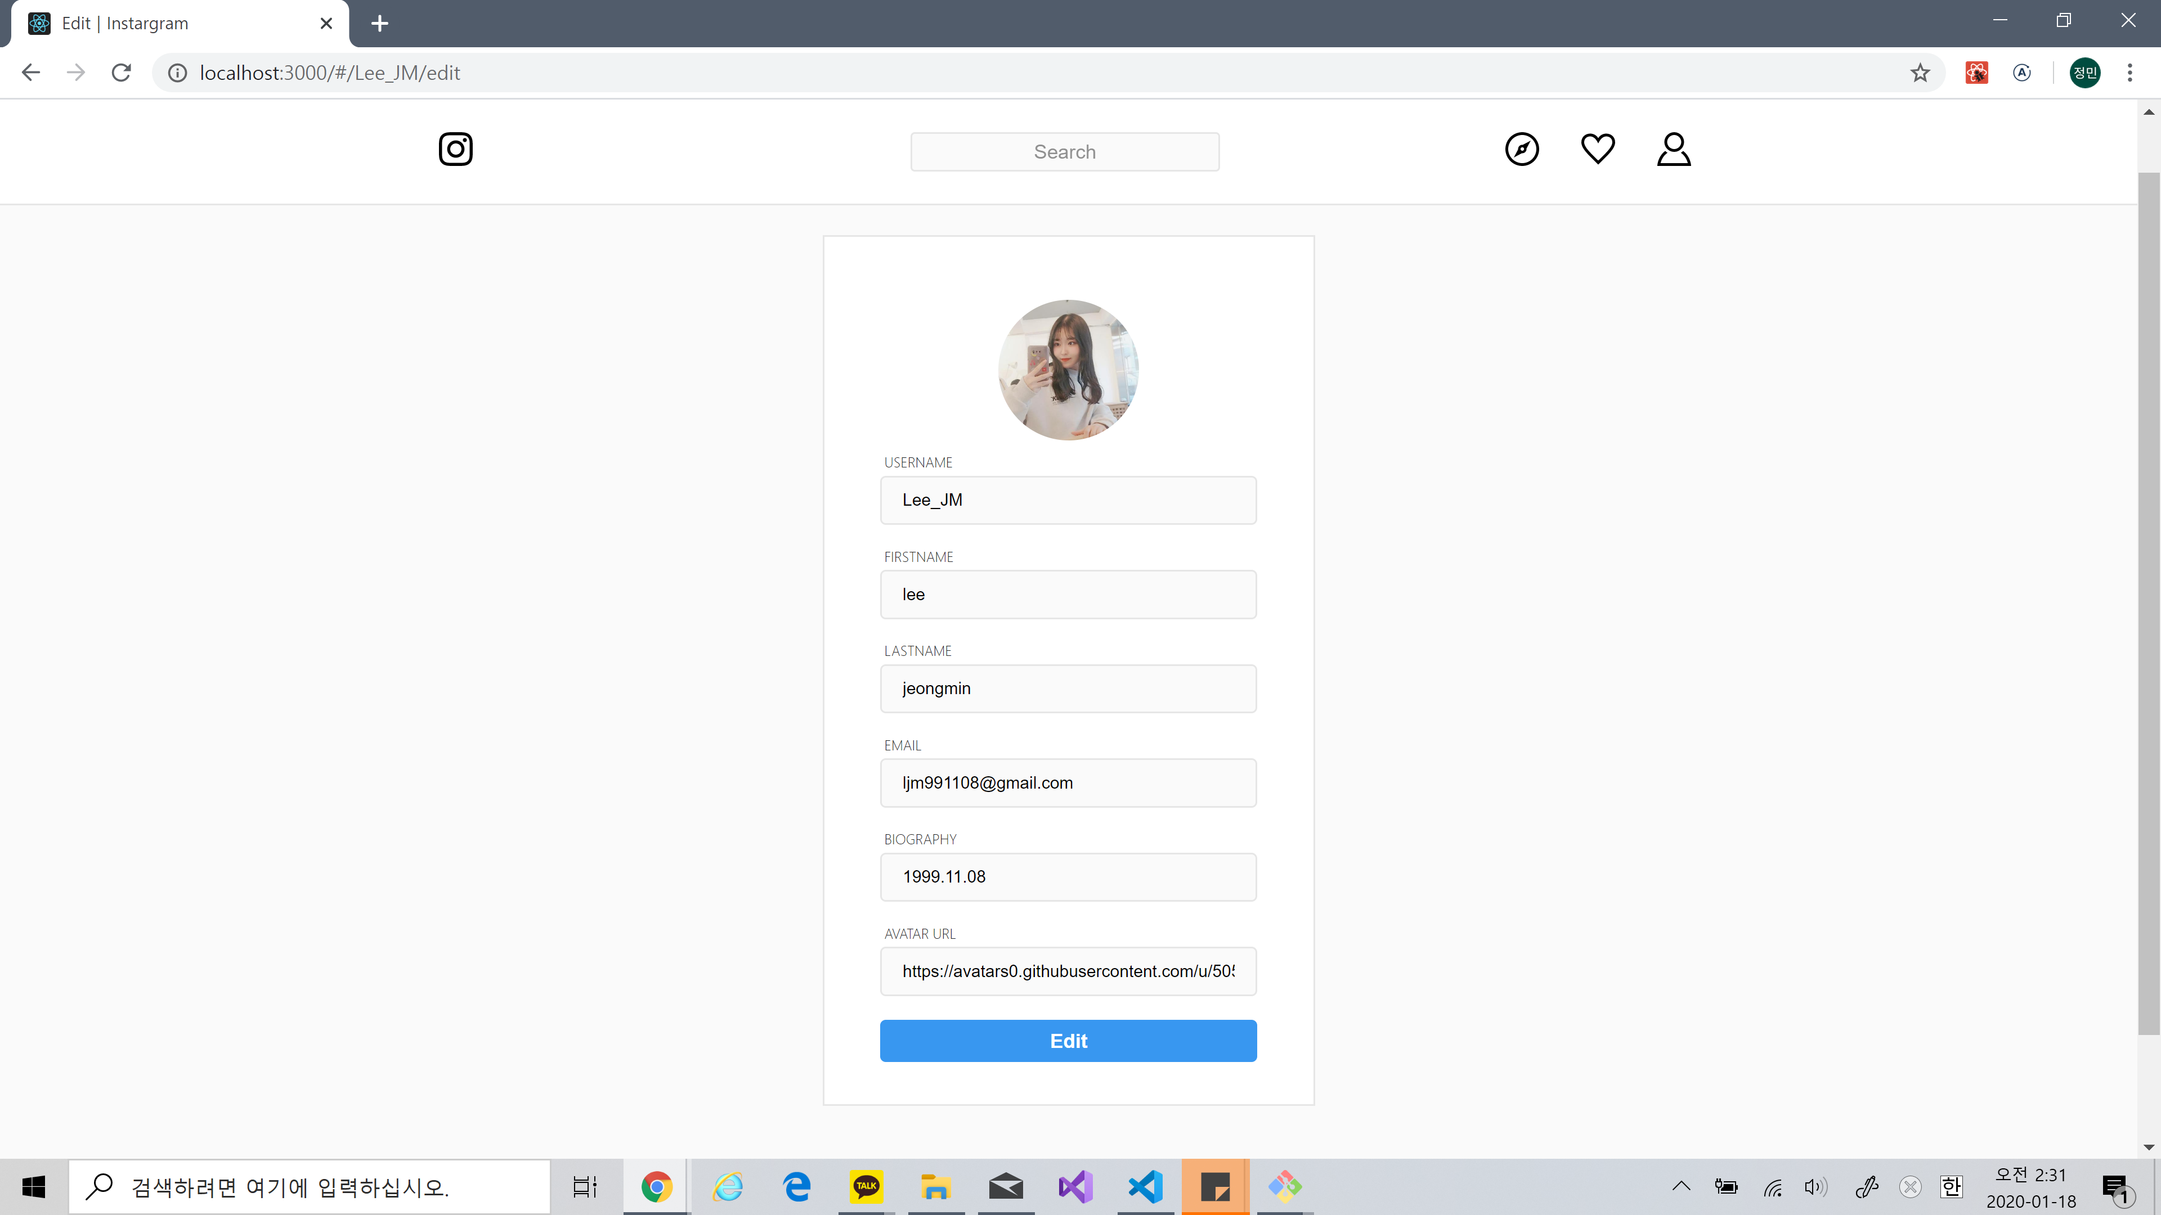The image size is (2161, 1215).
Task: Open the Chrome menu with three dots
Action: tap(2131, 72)
